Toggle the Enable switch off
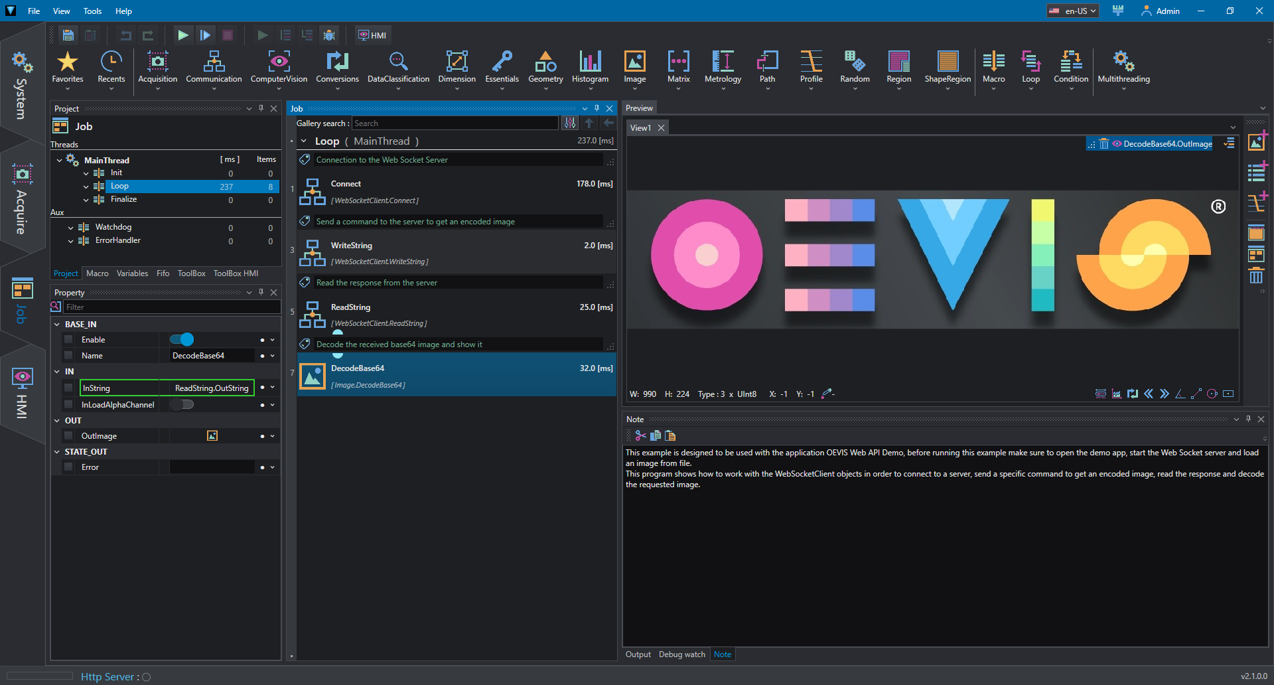Image resolution: width=1274 pixels, height=685 pixels. (182, 340)
